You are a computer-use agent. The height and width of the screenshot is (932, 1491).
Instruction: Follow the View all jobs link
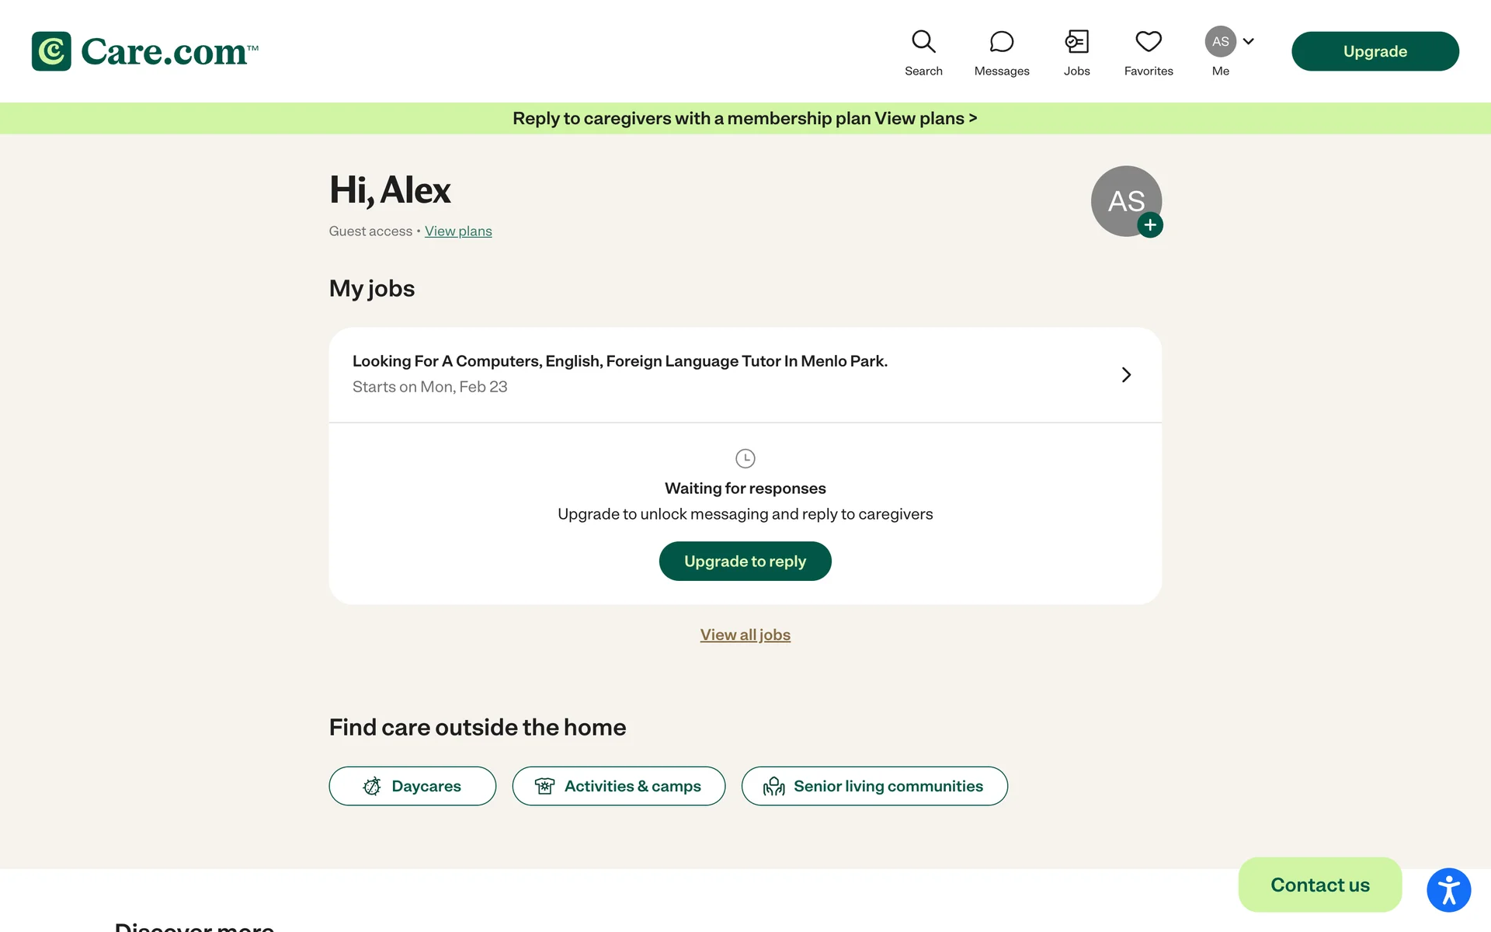pos(745,635)
